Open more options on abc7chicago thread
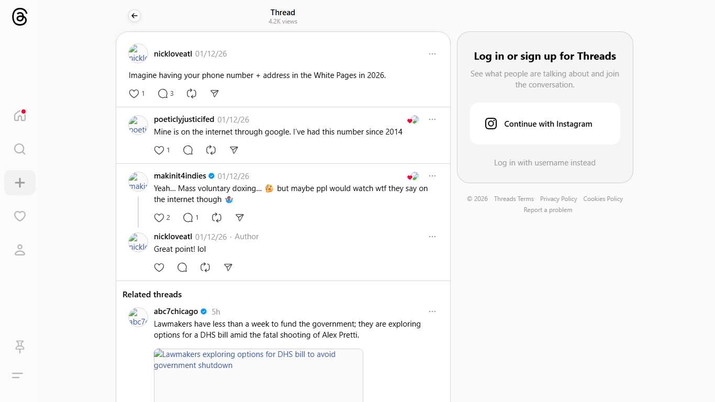 (432, 311)
